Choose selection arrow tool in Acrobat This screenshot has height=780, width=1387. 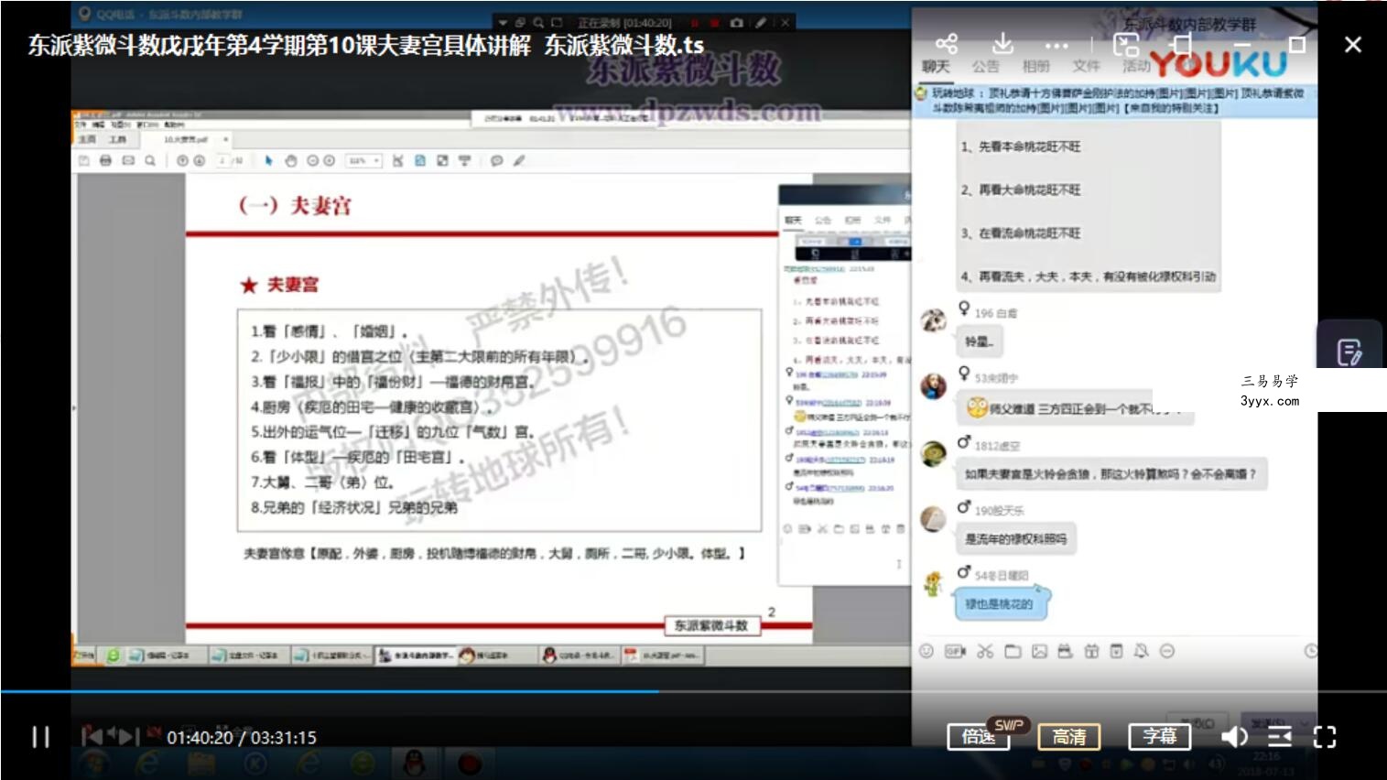tap(268, 160)
